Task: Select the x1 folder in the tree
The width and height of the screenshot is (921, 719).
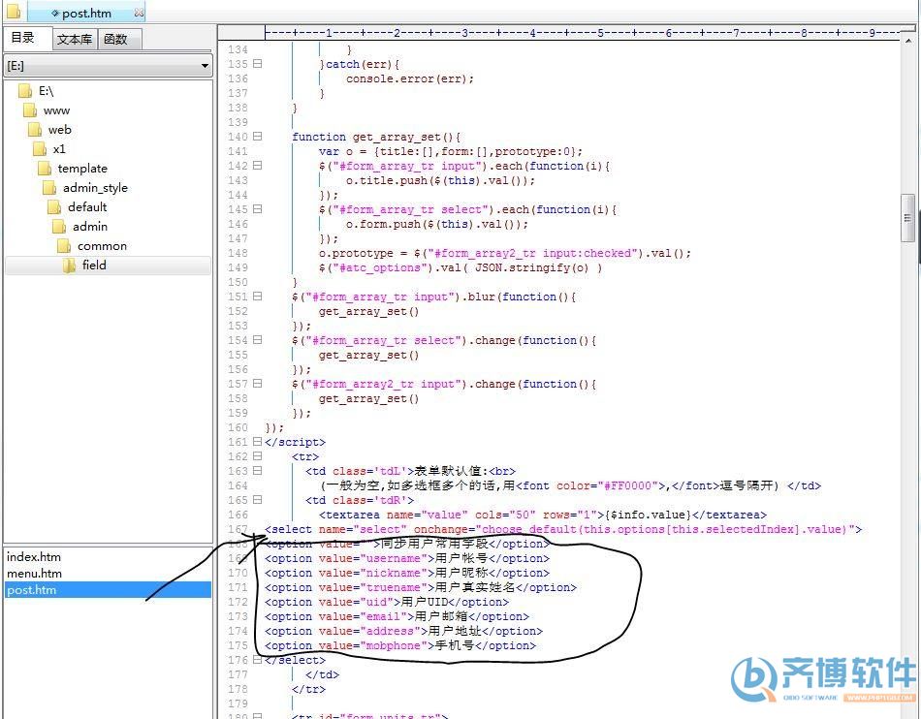Action: 59,149
